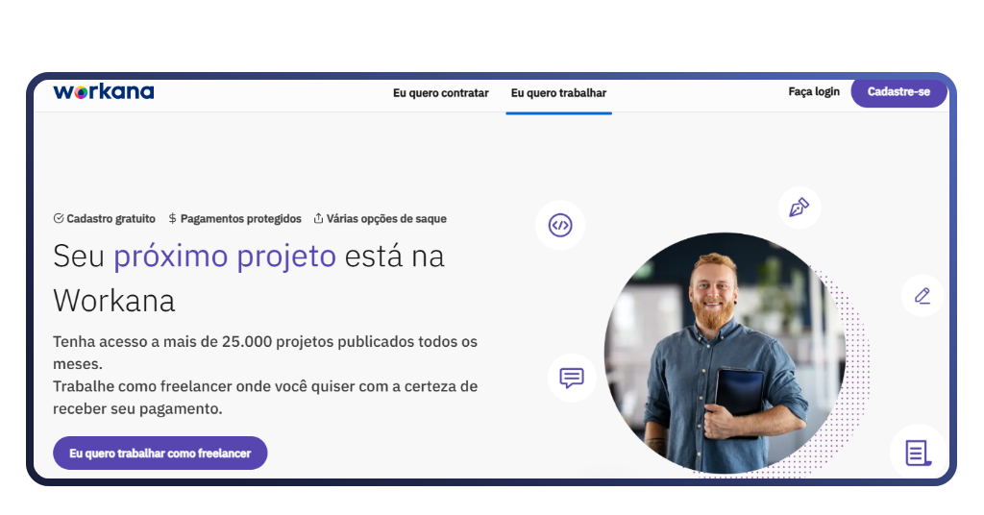Click the Workana logo
Screen dimensions: 984x515
pyautogui.click(x=104, y=92)
